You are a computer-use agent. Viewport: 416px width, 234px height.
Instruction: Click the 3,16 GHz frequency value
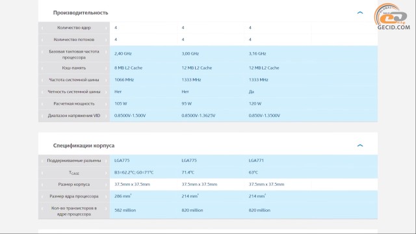click(257, 53)
